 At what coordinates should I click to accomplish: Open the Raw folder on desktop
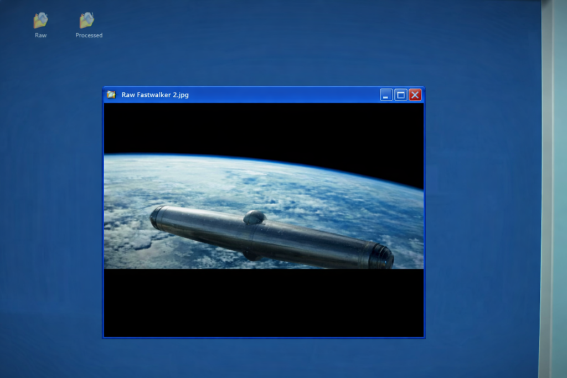click(x=40, y=21)
